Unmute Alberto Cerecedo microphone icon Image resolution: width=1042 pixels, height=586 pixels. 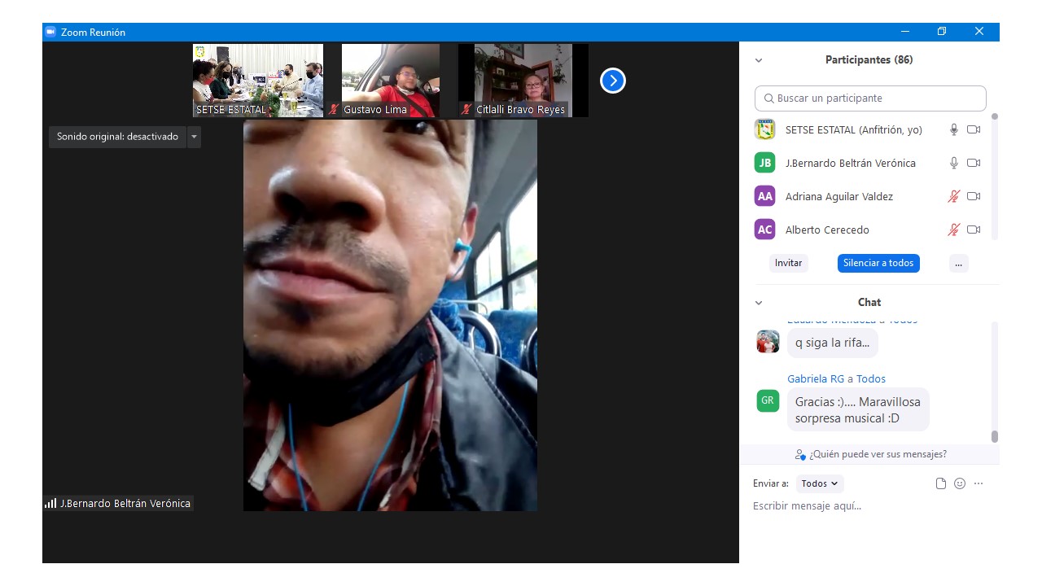coord(954,230)
